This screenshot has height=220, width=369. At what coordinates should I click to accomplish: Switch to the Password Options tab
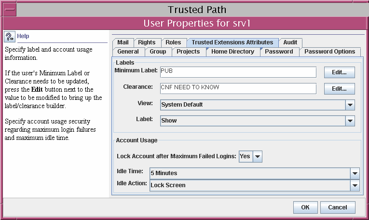click(329, 52)
